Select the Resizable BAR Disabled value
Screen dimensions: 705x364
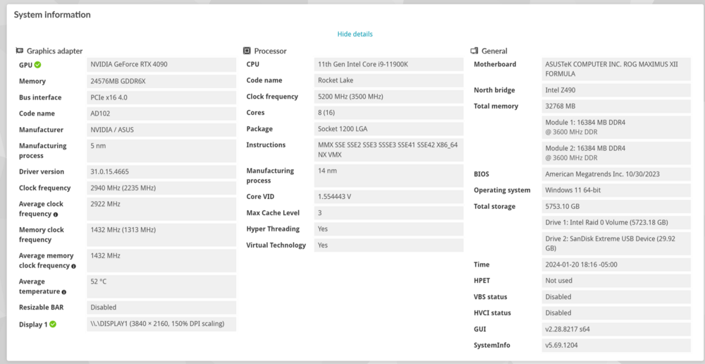click(x=104, y=308)
